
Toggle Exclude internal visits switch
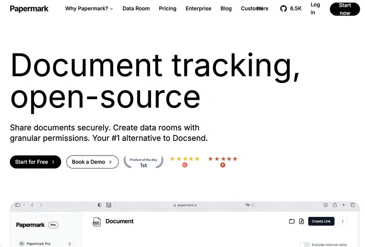(304, 245)
